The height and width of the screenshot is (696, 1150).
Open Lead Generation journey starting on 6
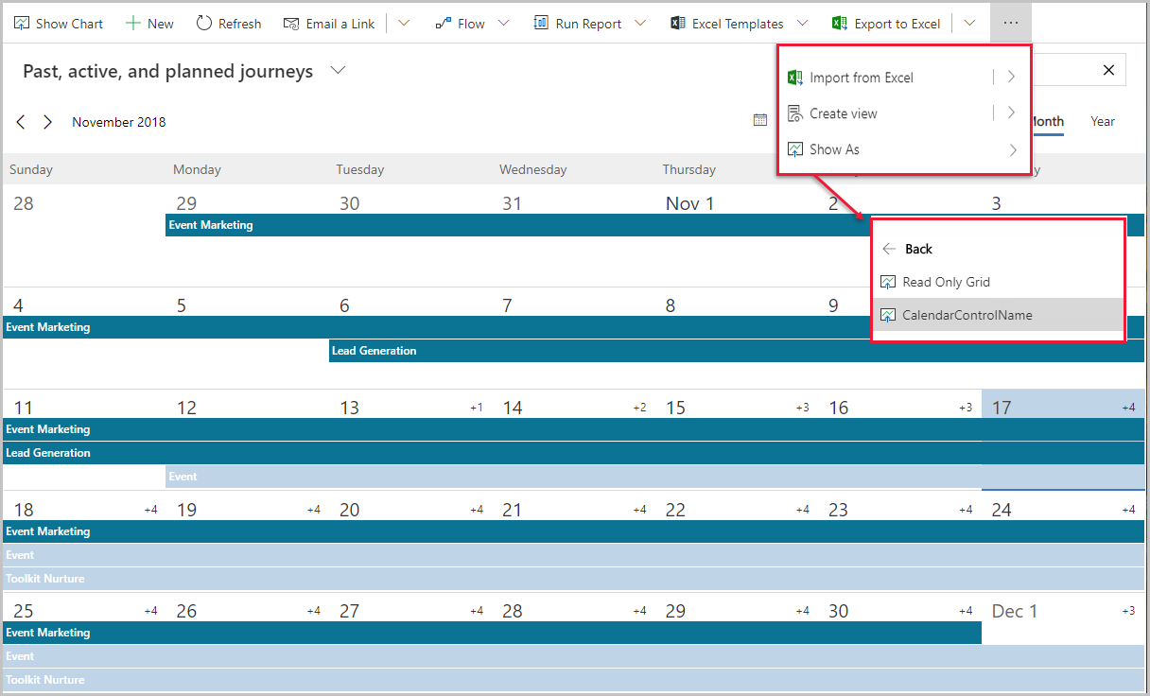click(x=737, y=351)
